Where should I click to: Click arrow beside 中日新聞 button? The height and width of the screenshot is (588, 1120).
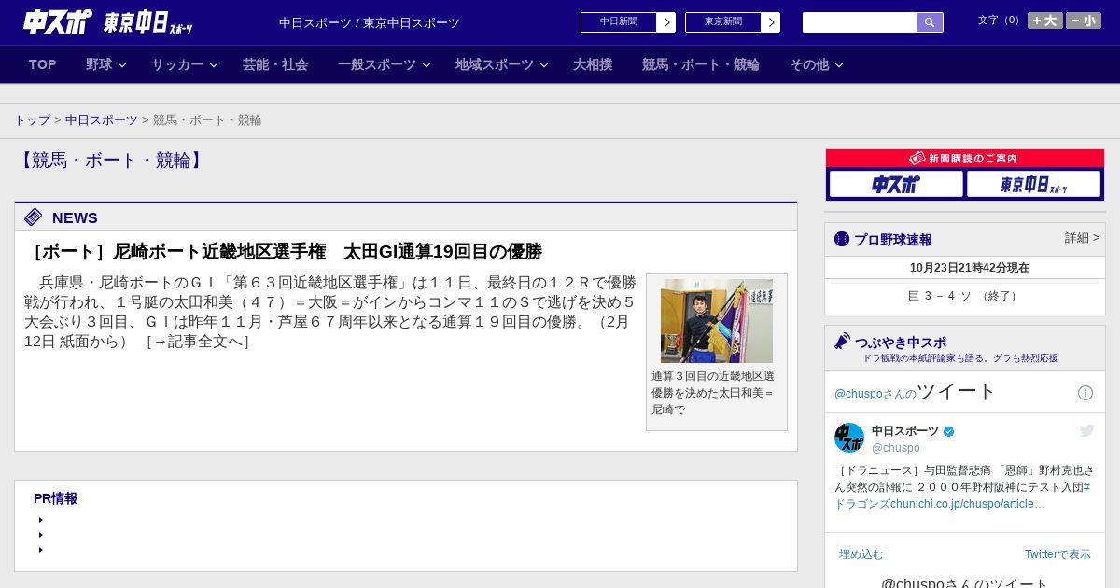pos(666,22)
